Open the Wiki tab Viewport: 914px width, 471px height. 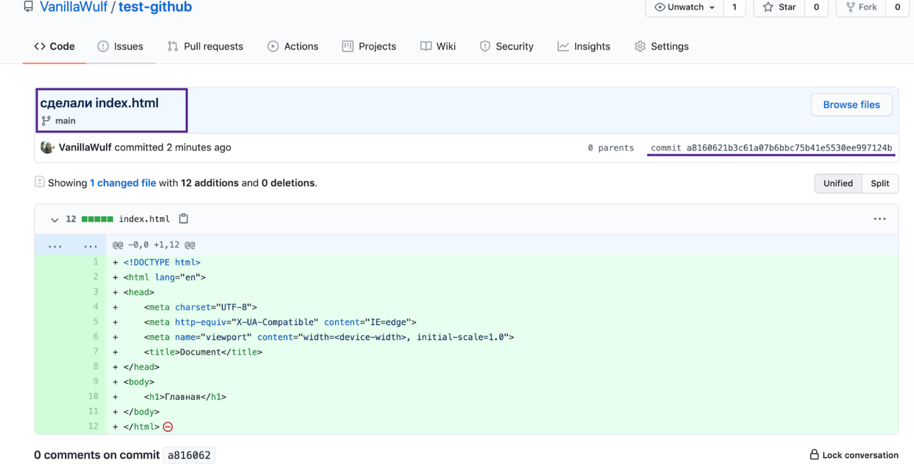tap(438, 46)
